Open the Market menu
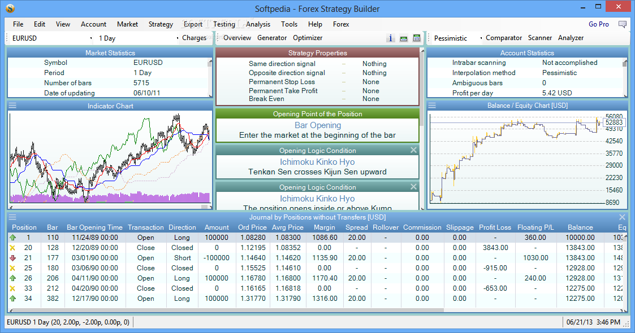 128,24
